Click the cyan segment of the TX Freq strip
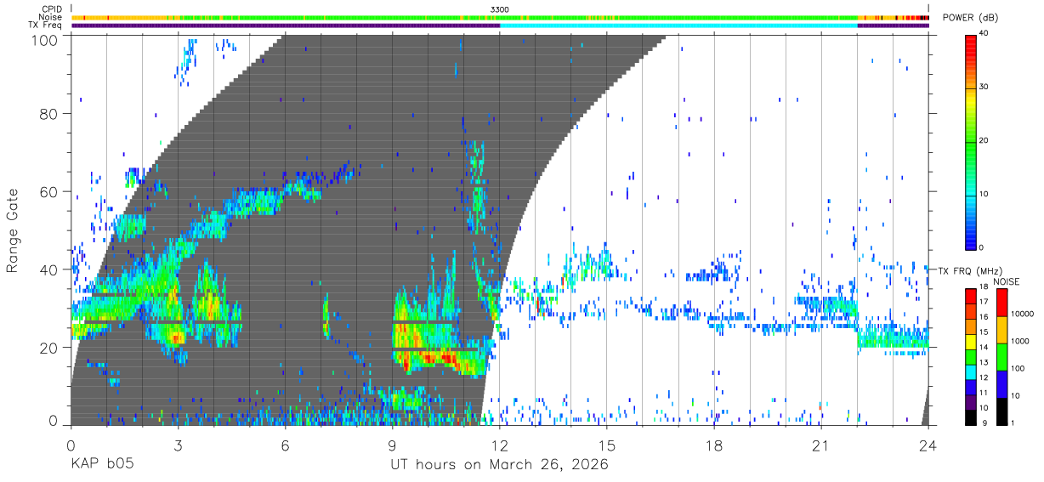This screenshot has height=482, width=1044. (x=679, y=26)
